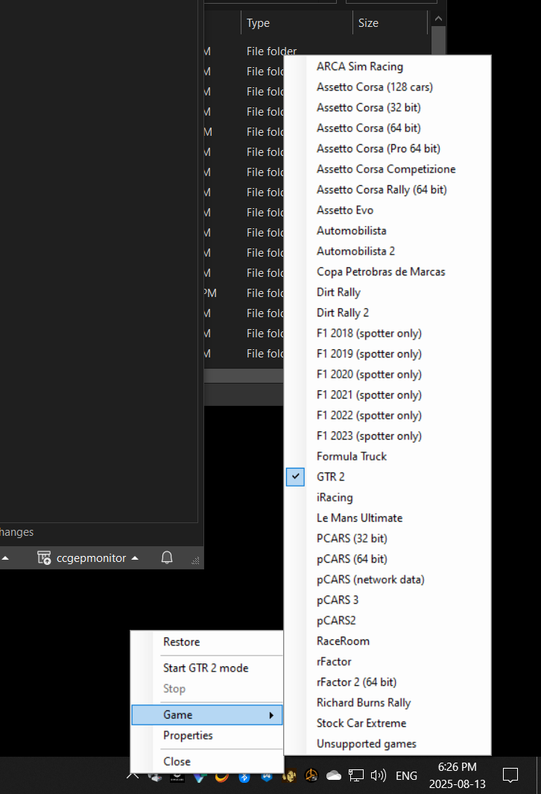Select Unsupported games entry
This screenshot has width=541, height=794.
pyautogui.click(x=387, y=744)
